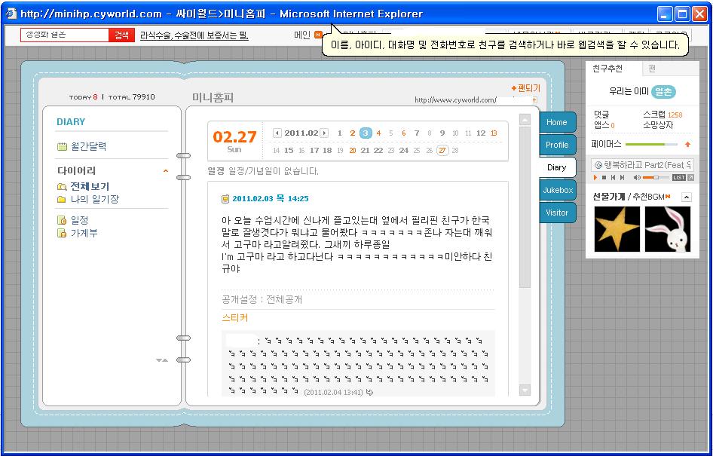Click the 2011.02.03 목 14:25 entry date

[x=271, y=199]
